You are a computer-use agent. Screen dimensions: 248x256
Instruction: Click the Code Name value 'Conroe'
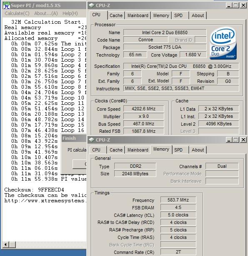(x=145, y=40)
